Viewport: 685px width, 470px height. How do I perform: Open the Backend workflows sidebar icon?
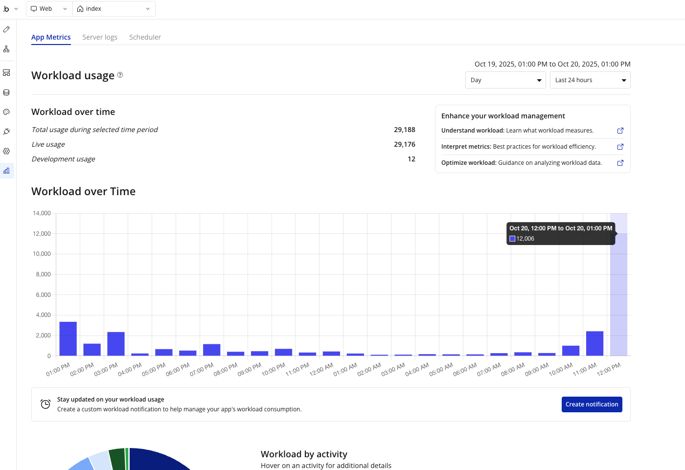coord(6,73)
